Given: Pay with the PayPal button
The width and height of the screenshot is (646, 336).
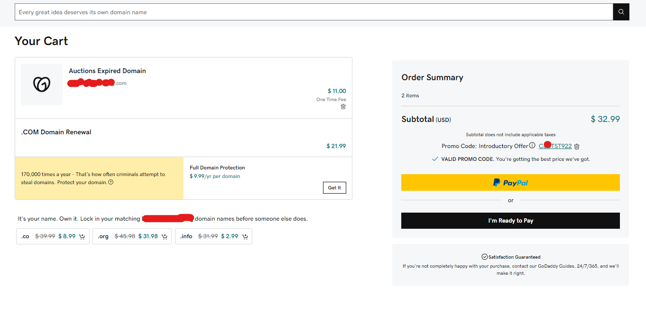Looking at the screenshot, I should [510, 182].
